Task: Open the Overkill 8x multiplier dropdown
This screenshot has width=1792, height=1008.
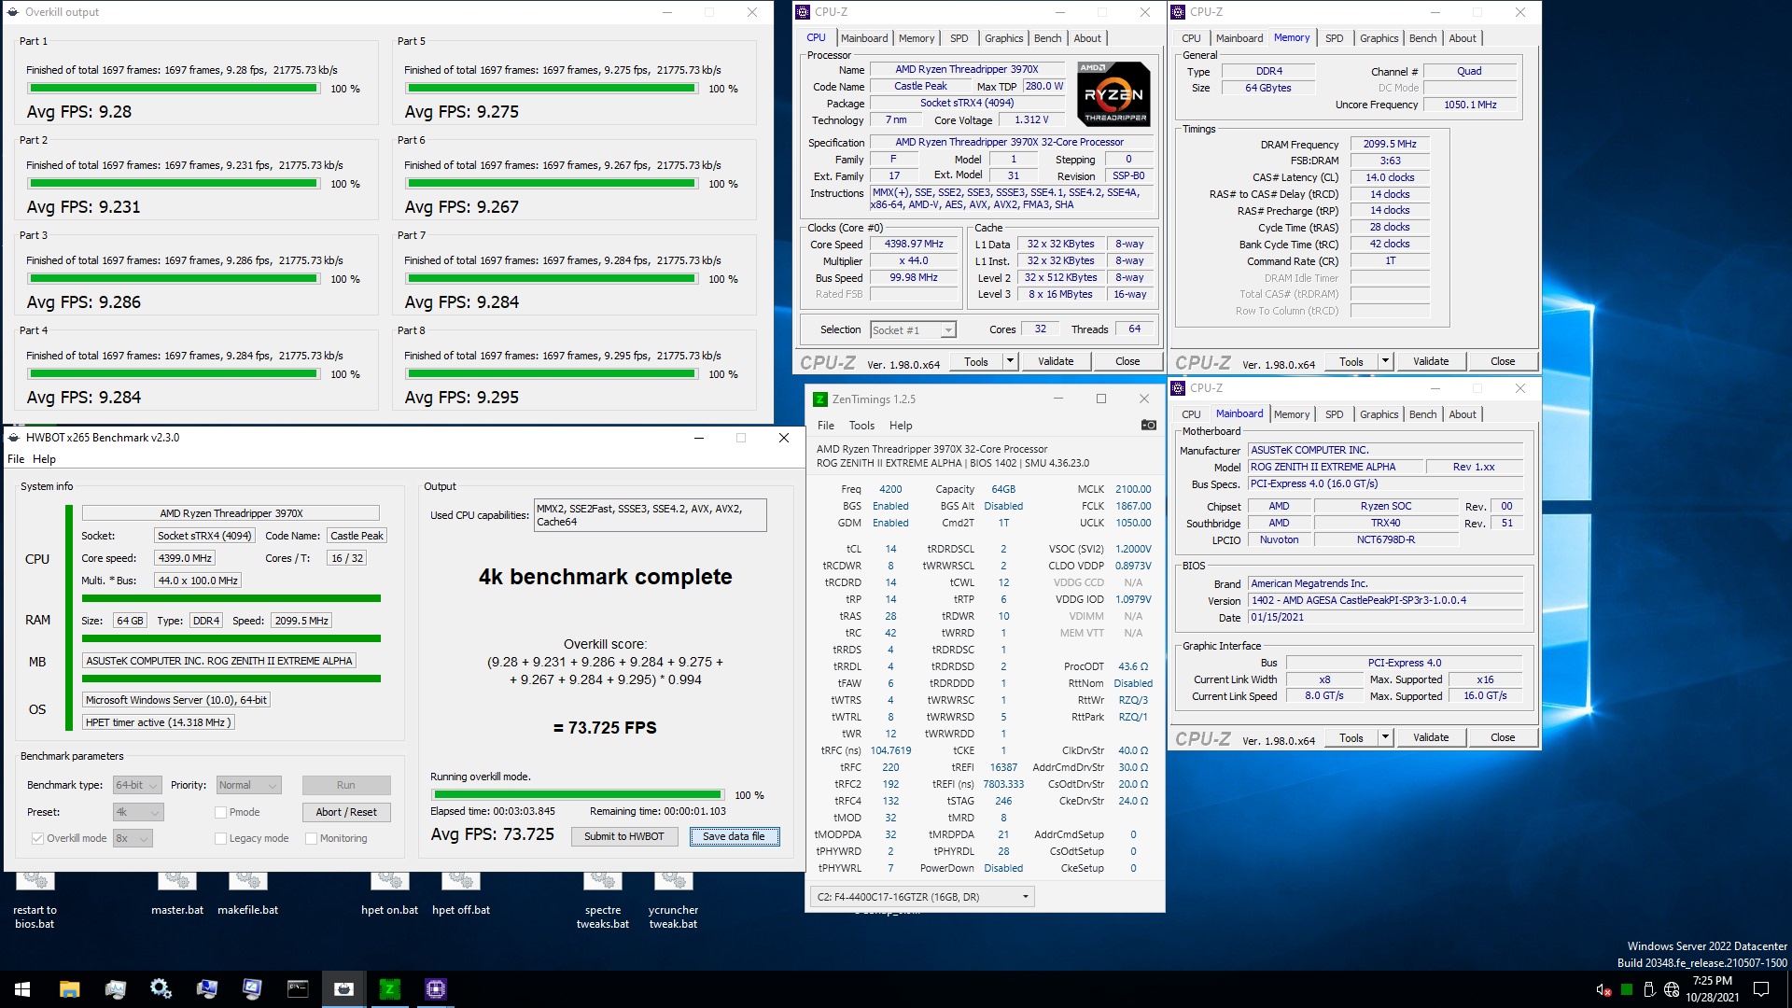Action: point(133,838)
